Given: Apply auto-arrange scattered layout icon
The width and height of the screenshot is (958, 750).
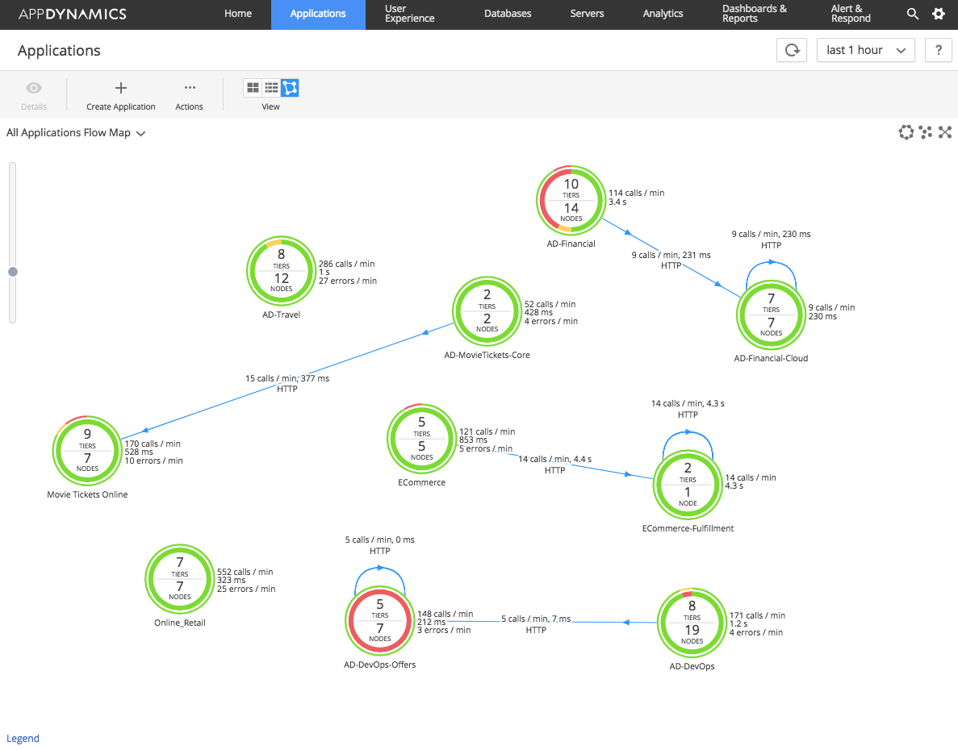Looking at the screenshot, I should 926,131.
